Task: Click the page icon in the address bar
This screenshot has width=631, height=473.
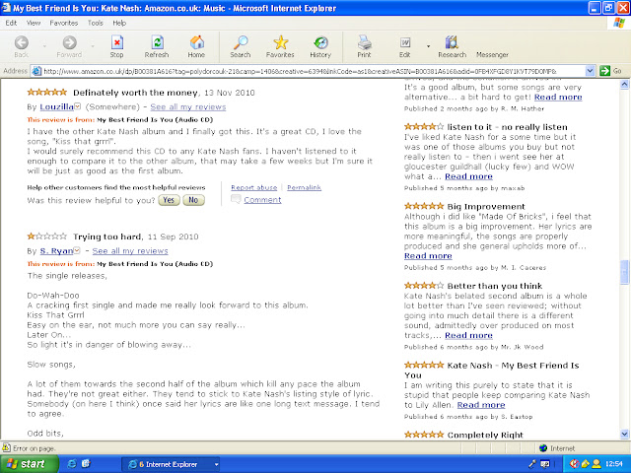Action: pos(36,71)
